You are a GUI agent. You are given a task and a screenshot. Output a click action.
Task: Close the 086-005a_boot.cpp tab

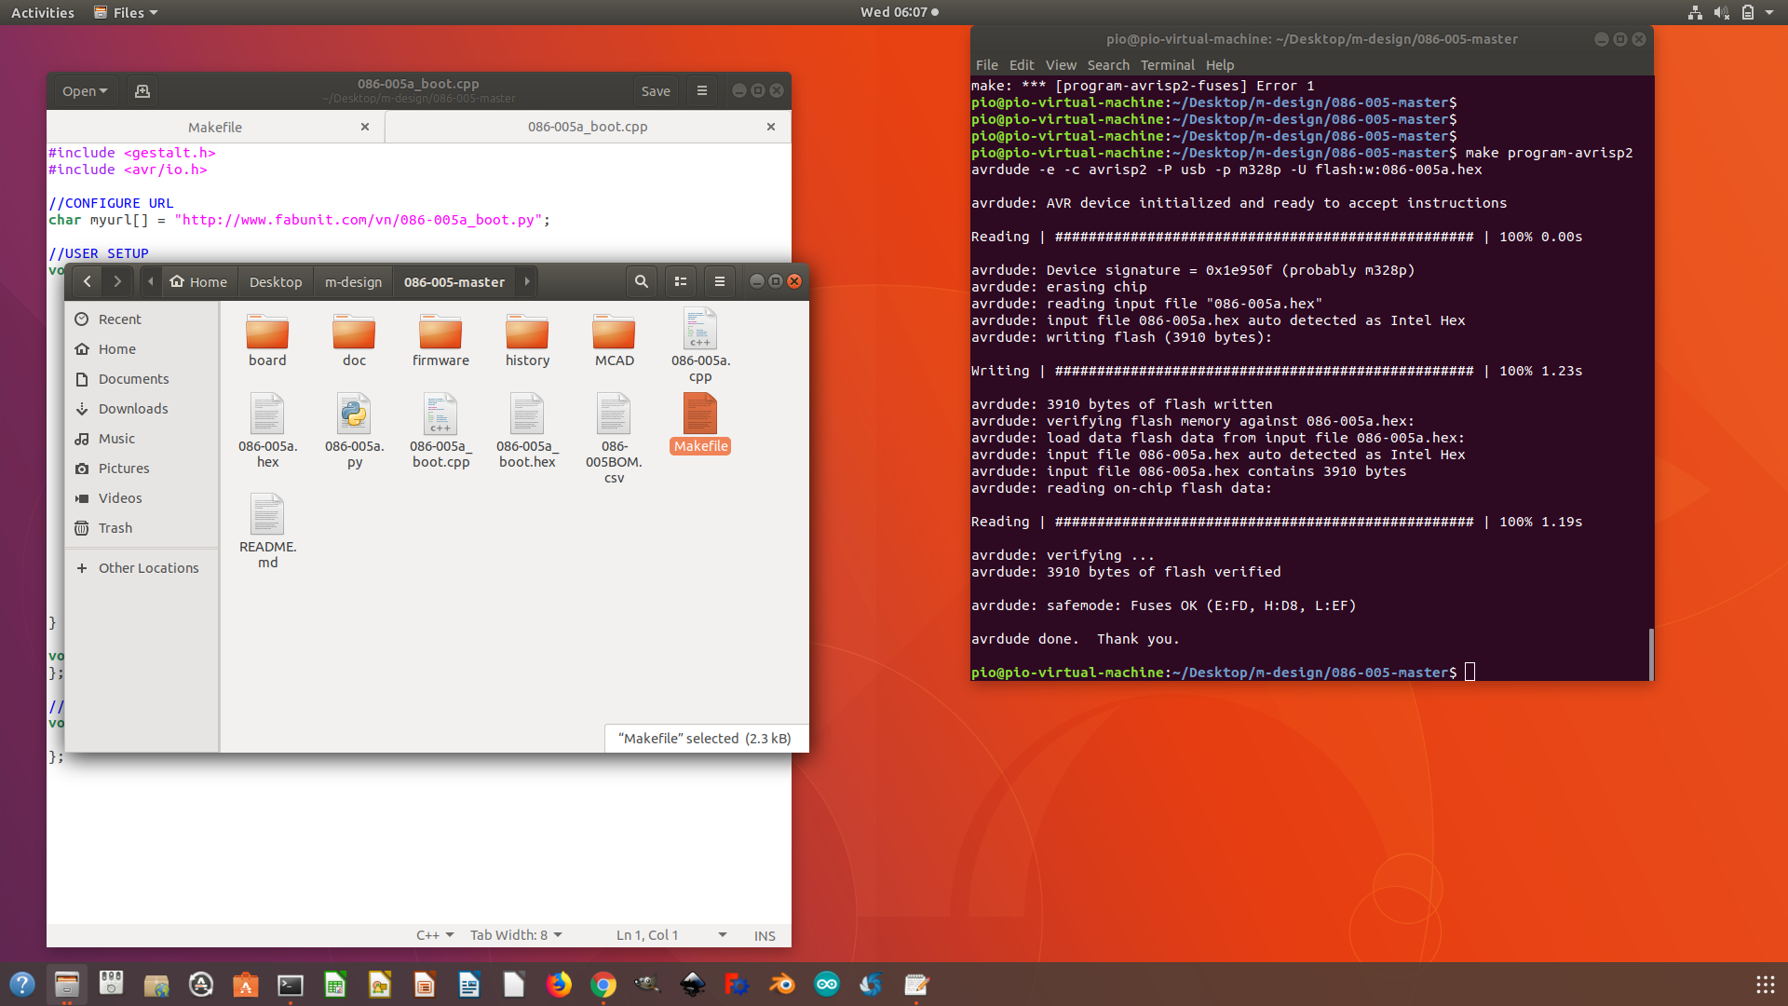(x=771, y=127)
